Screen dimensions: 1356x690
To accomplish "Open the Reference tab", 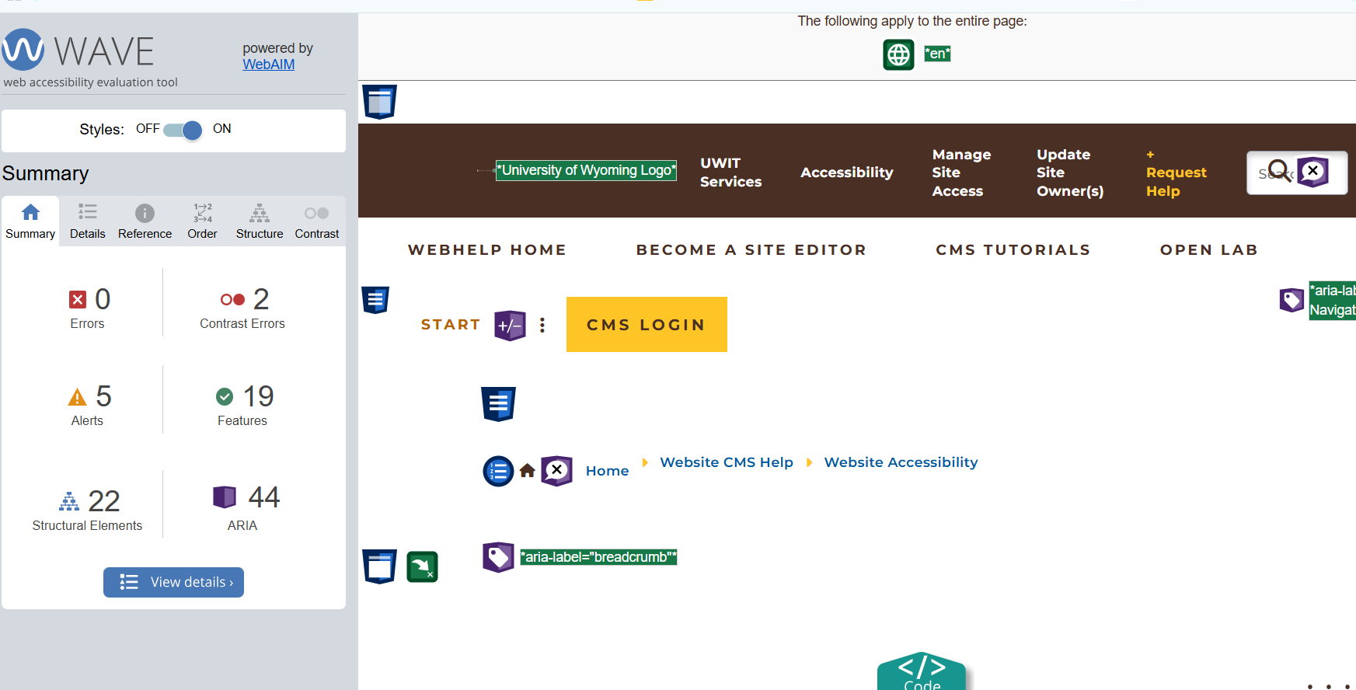I will pos(145,221).
